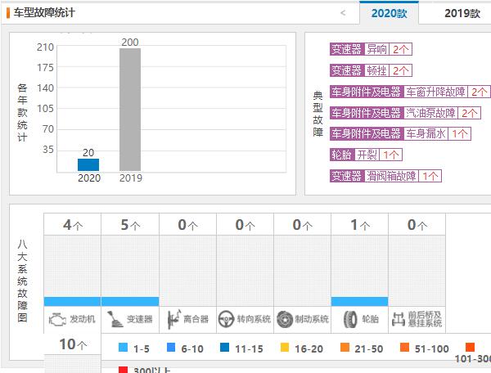Click the 发动机 blue fault bar
This screenshot has height=373, width=491.
72,301
